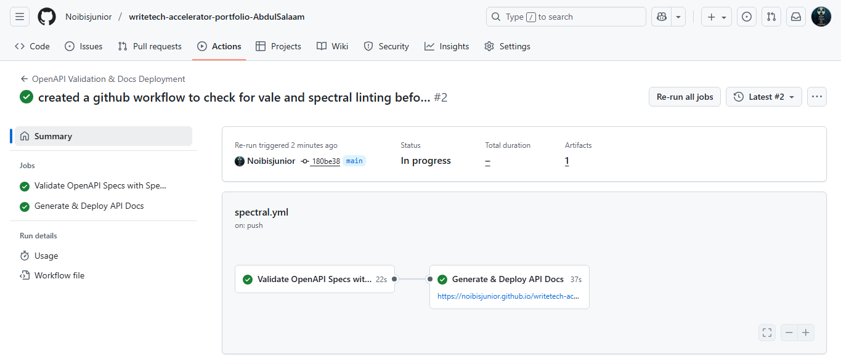Zoom out of the workflow graph
The image size is (841, 364).
789,332
